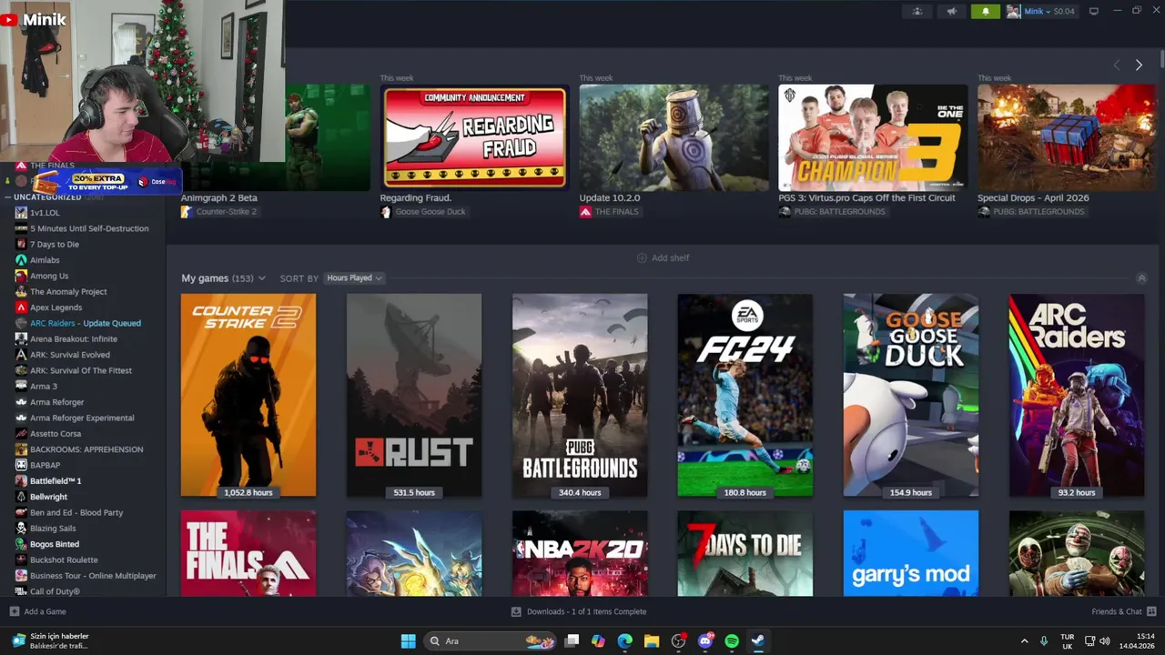Open Discord from the taskbar
The image size is (1165, 655).
tap(705, 641)
